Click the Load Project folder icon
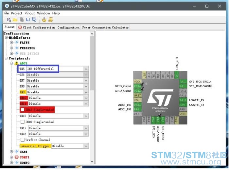The width and height of the screenshot is (229, 170). tap(15, 20)
